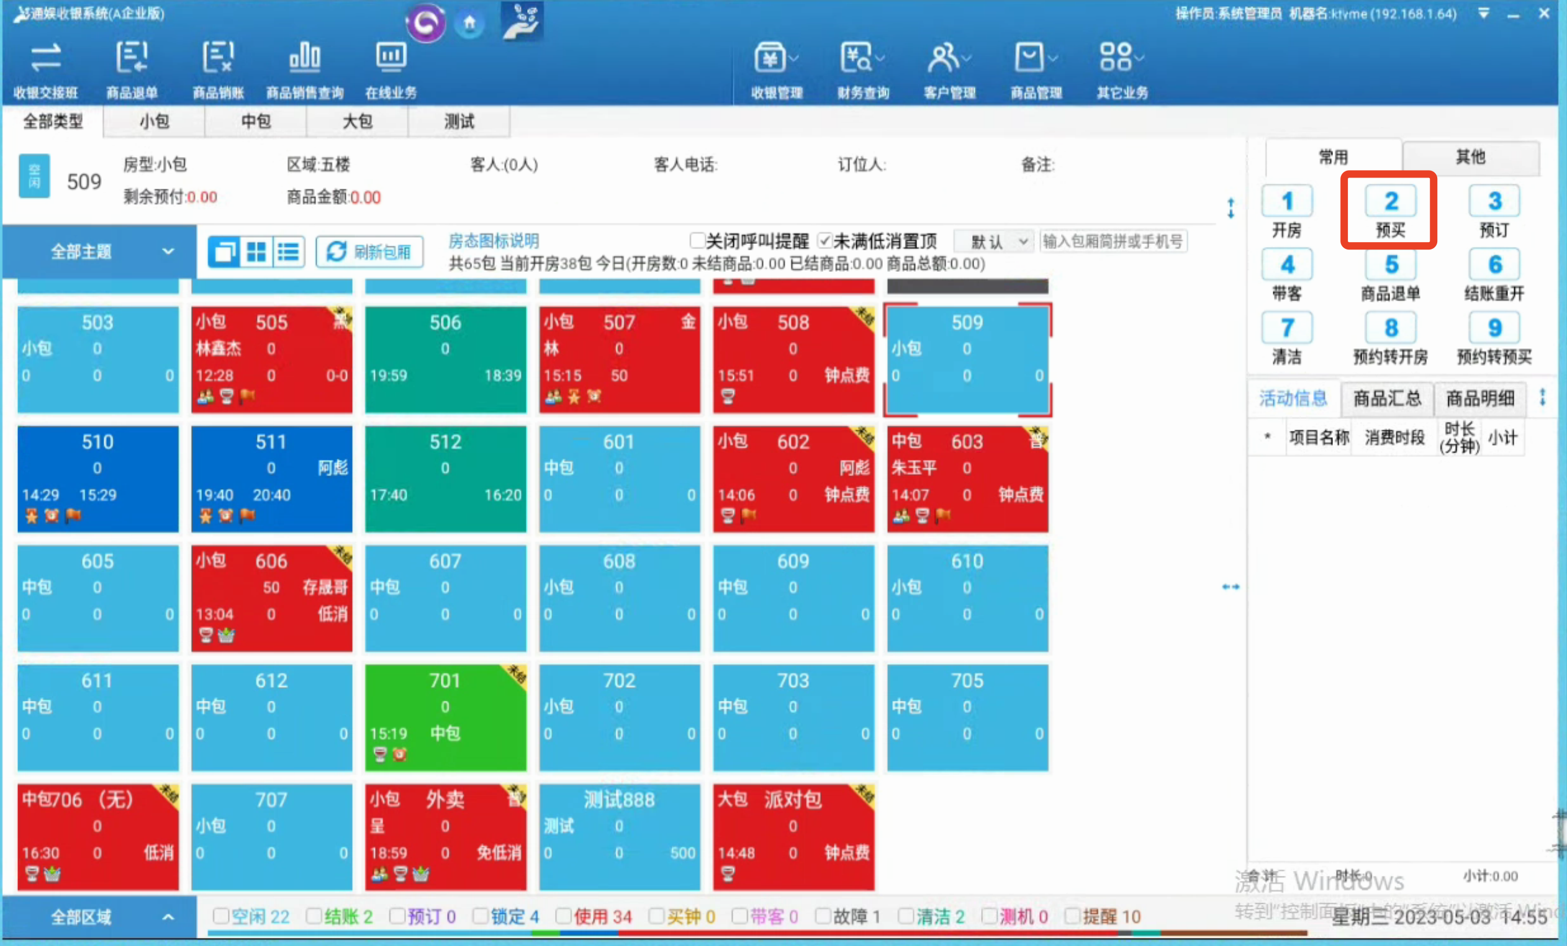Select room 505 林鑫杰 tile

(x=271, y=359)
